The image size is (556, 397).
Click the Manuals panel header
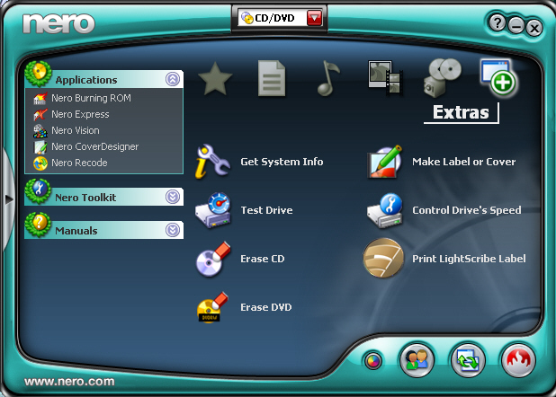[x=103, y=230]
